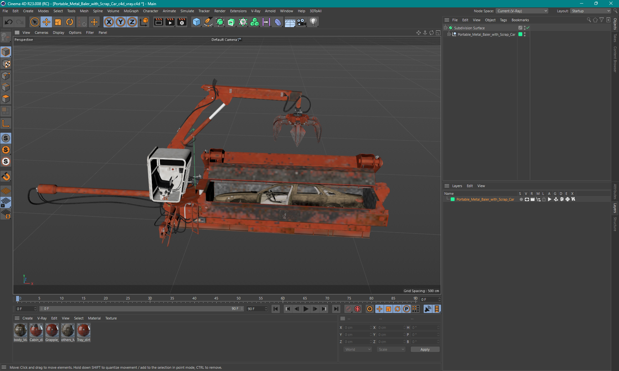Open Layers panel hamburger menu
The image size is (619, 371).
447,186
